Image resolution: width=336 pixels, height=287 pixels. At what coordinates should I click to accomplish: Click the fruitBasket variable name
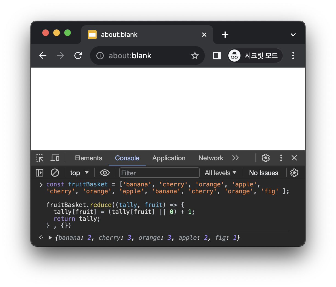[88, 184]
